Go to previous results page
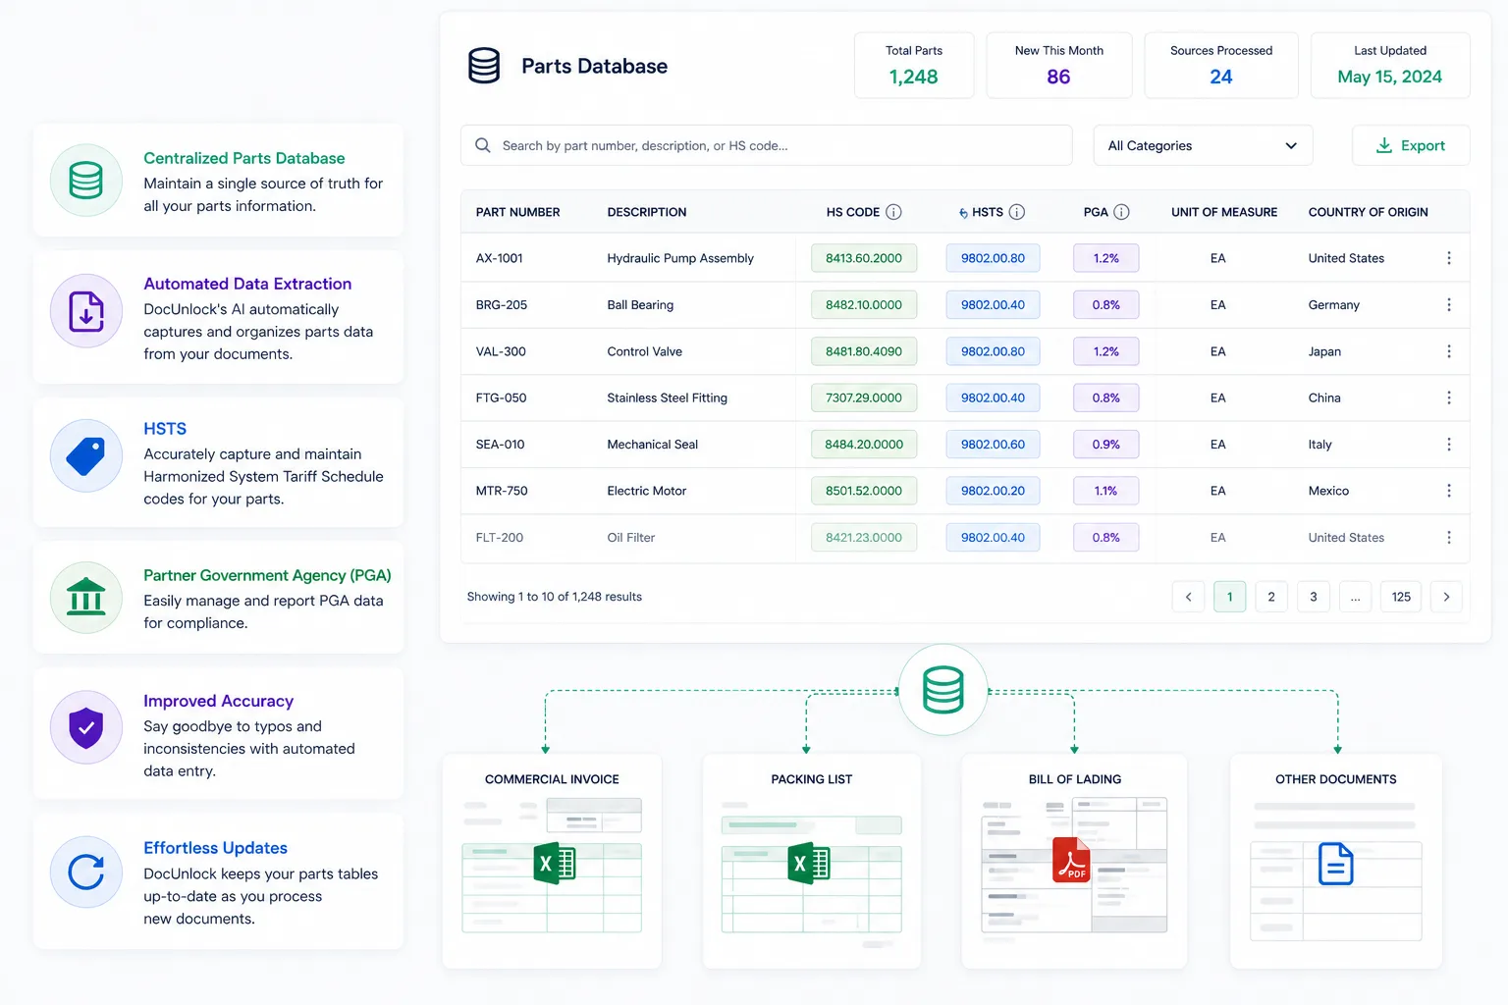This screenshot has height=1005, width=1508. tap(1188, 597)
